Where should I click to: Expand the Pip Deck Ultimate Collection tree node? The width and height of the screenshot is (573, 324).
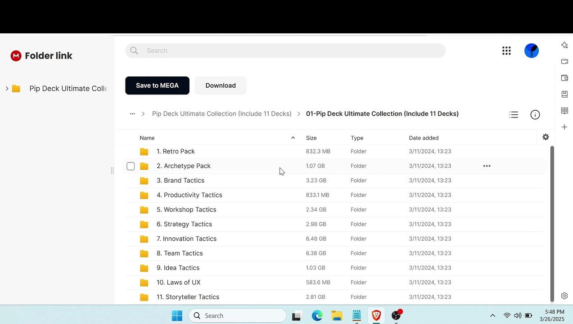pos(7,89)
